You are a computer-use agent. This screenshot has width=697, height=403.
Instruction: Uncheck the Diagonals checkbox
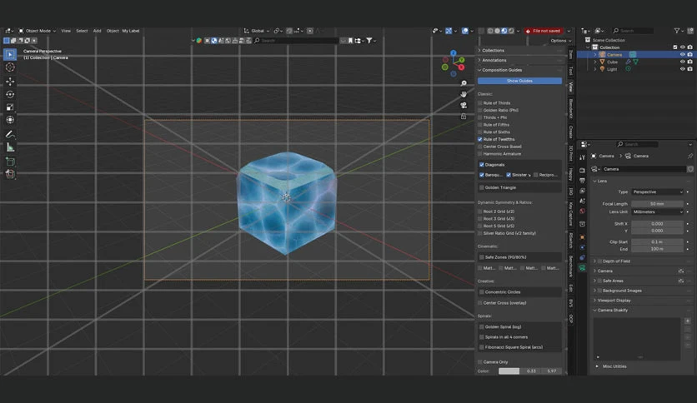click(x=481, y=165)
